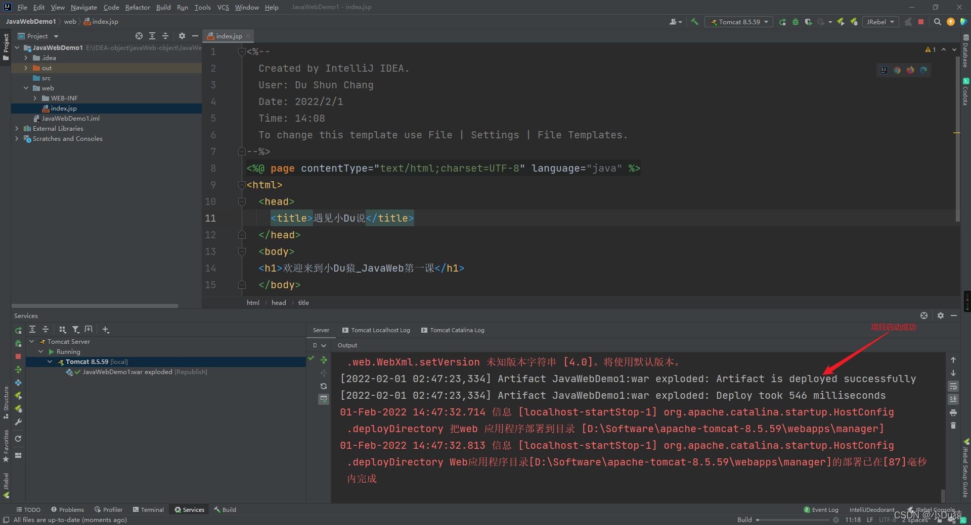971x525 pixels.
Task: Open page in Edge browser icon
Action: (x=923, y=70)
